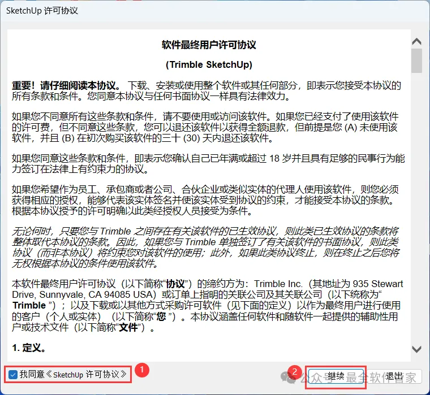Click the scrollbar down arrow
Screen dimensions: 430x395
pos(416,349)
